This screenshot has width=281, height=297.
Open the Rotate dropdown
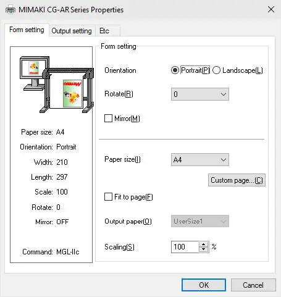[200, 94]
